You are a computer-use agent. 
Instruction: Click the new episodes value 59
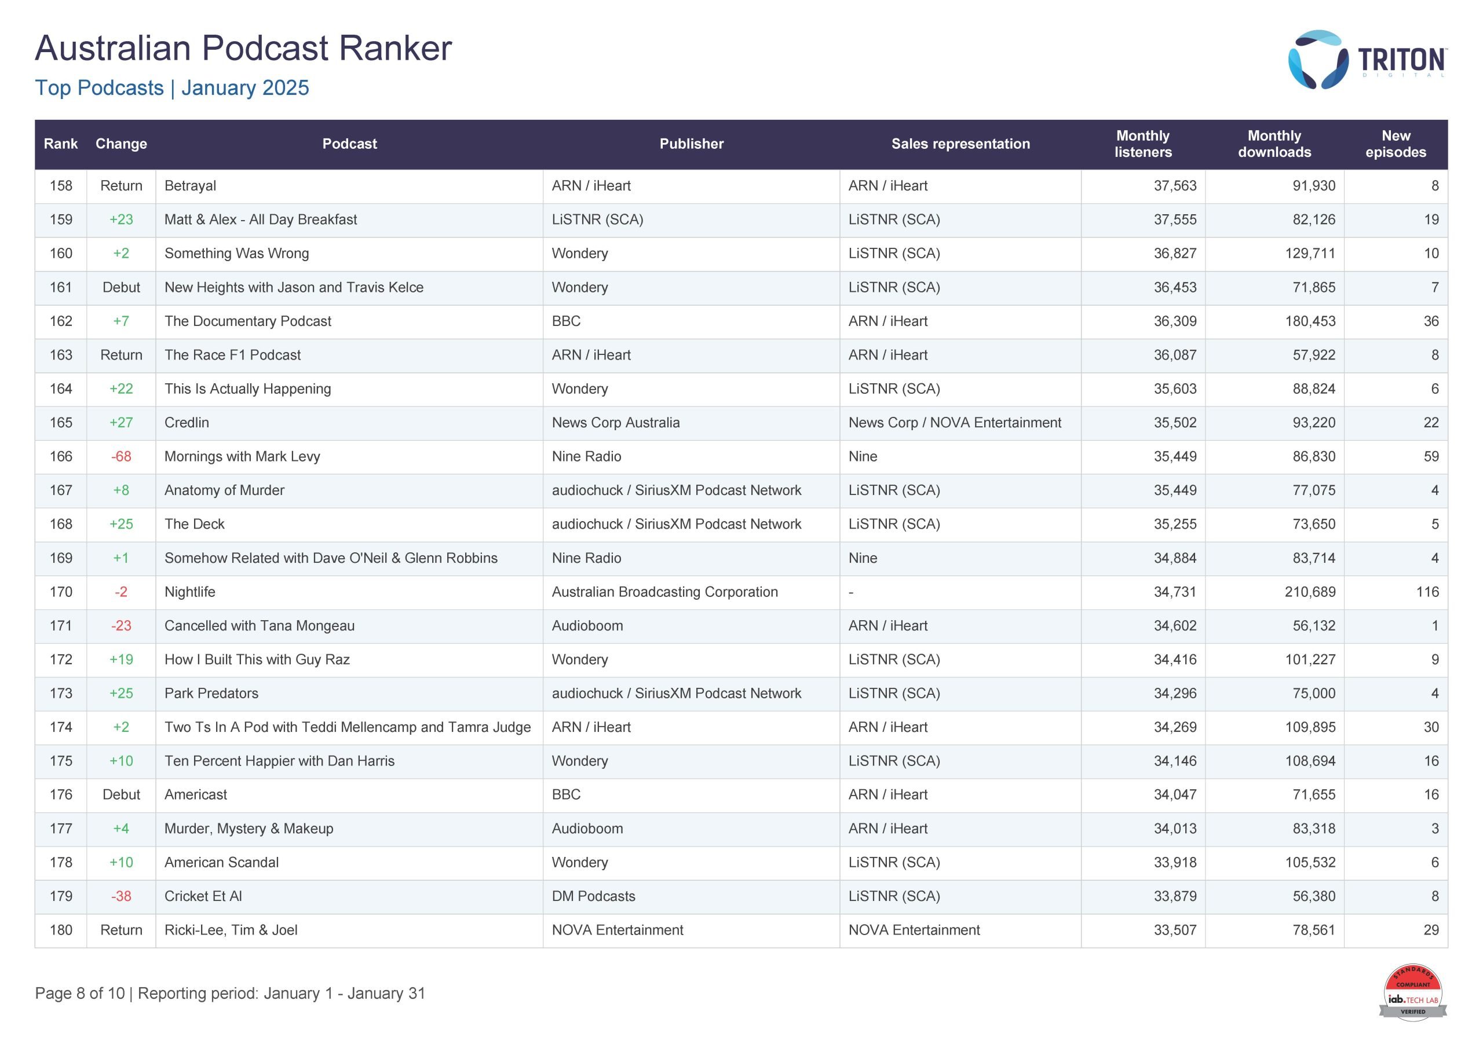tap(1431, 456)
